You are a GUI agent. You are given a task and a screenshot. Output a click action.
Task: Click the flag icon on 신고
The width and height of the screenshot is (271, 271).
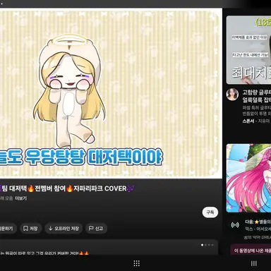91,229
